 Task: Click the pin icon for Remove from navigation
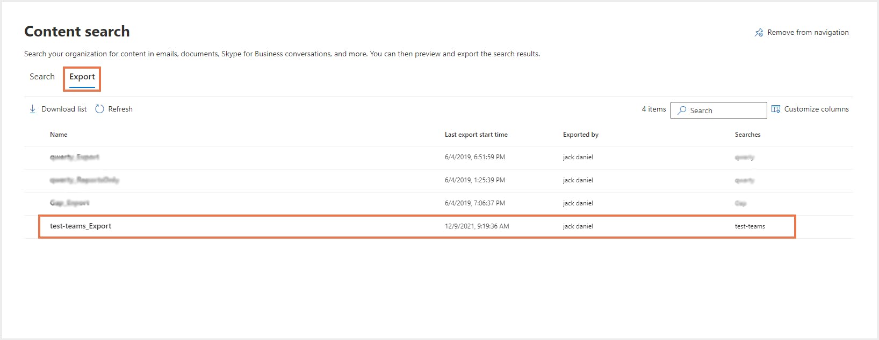(x=759, y=33)
